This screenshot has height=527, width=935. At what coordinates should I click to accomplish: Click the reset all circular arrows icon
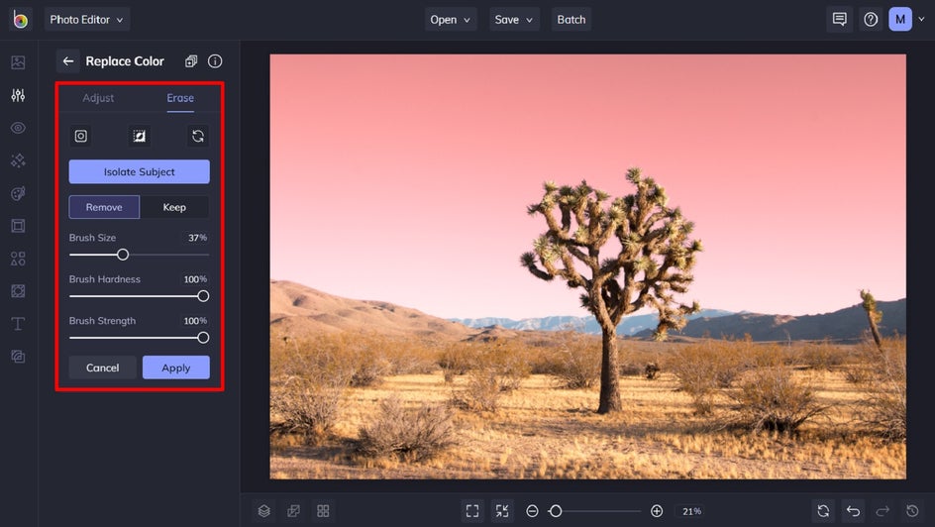click(823, 511)
